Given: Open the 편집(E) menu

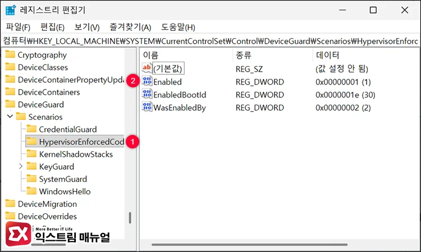Looking at the screenshot, I should pos(52,27).
